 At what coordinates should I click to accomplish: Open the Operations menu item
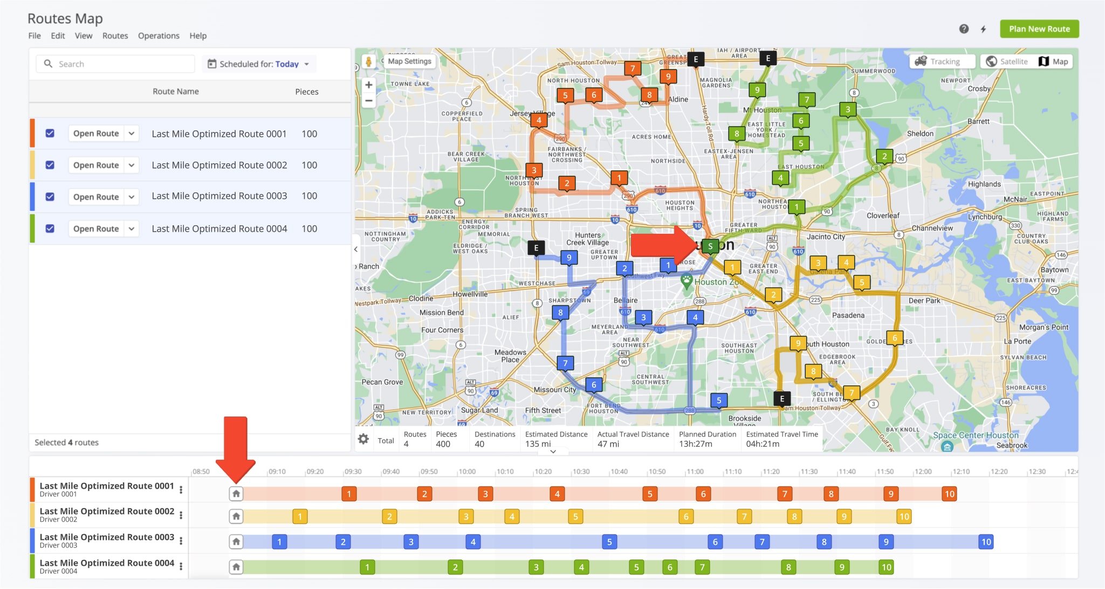click(x=157, y=35)
